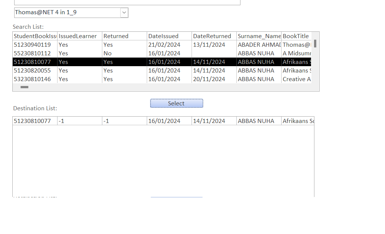Click Creative A book title cell
This screenshot has width=385, height=234.
coord(296,79)
